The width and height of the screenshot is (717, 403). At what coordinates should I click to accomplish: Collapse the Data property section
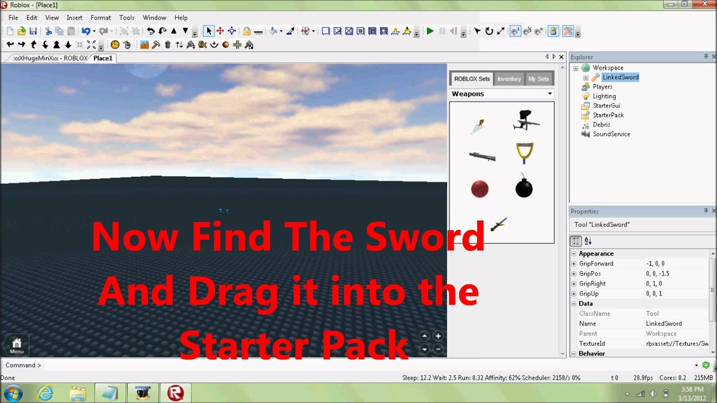coord(574,303)
